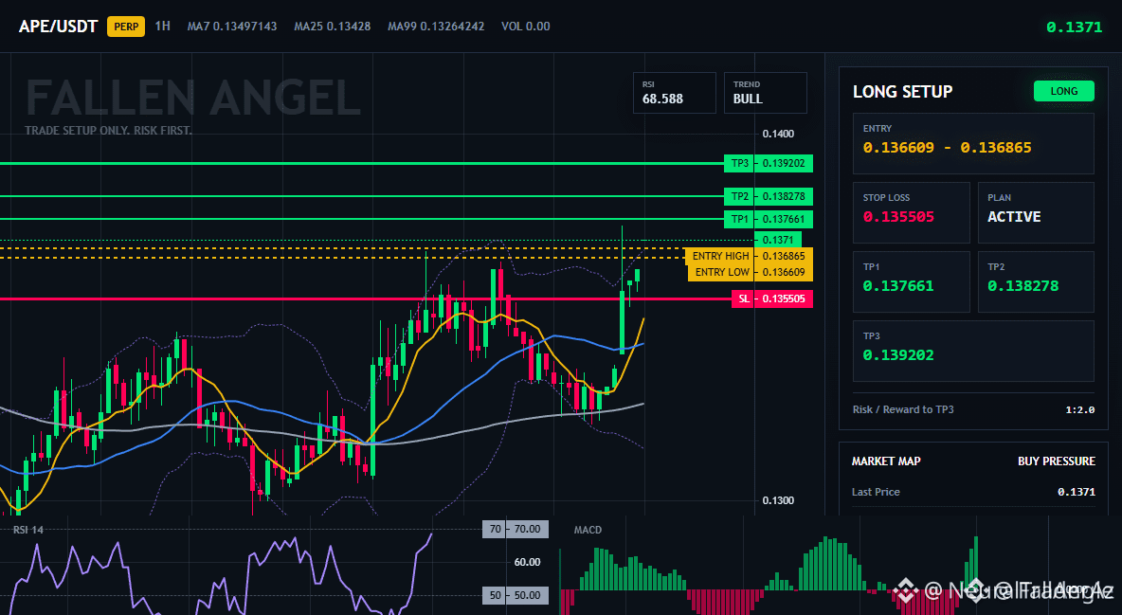Click the LONG SETUP panel heading
The height and width of the screenshot is (615, 1122).
[902, 92]
